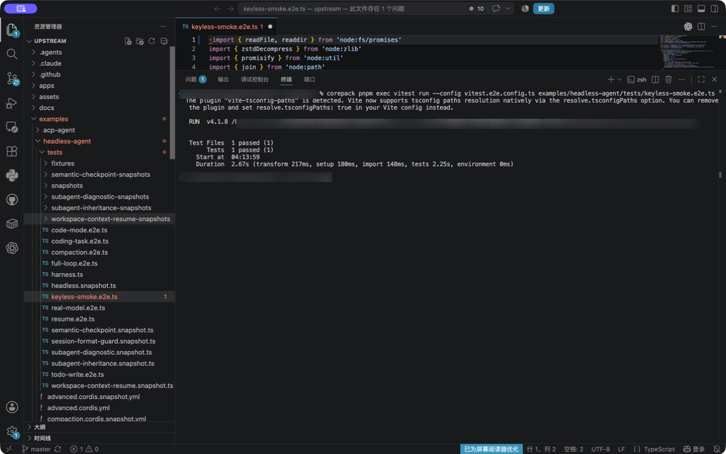Open the GitHub view in activity bar
Viewport: 726px width, 454px height.
click(x=12, y=200)
